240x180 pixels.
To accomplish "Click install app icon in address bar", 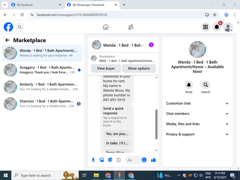I will tap(207, 15).
